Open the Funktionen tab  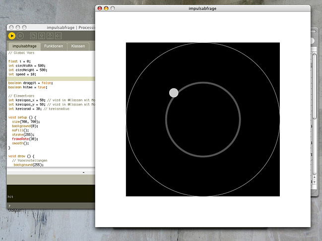[53, 46]
